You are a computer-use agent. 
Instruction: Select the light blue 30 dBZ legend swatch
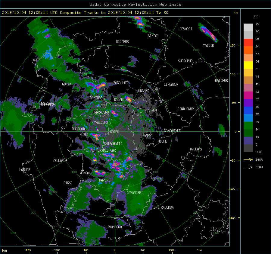(x=248, y=118)
